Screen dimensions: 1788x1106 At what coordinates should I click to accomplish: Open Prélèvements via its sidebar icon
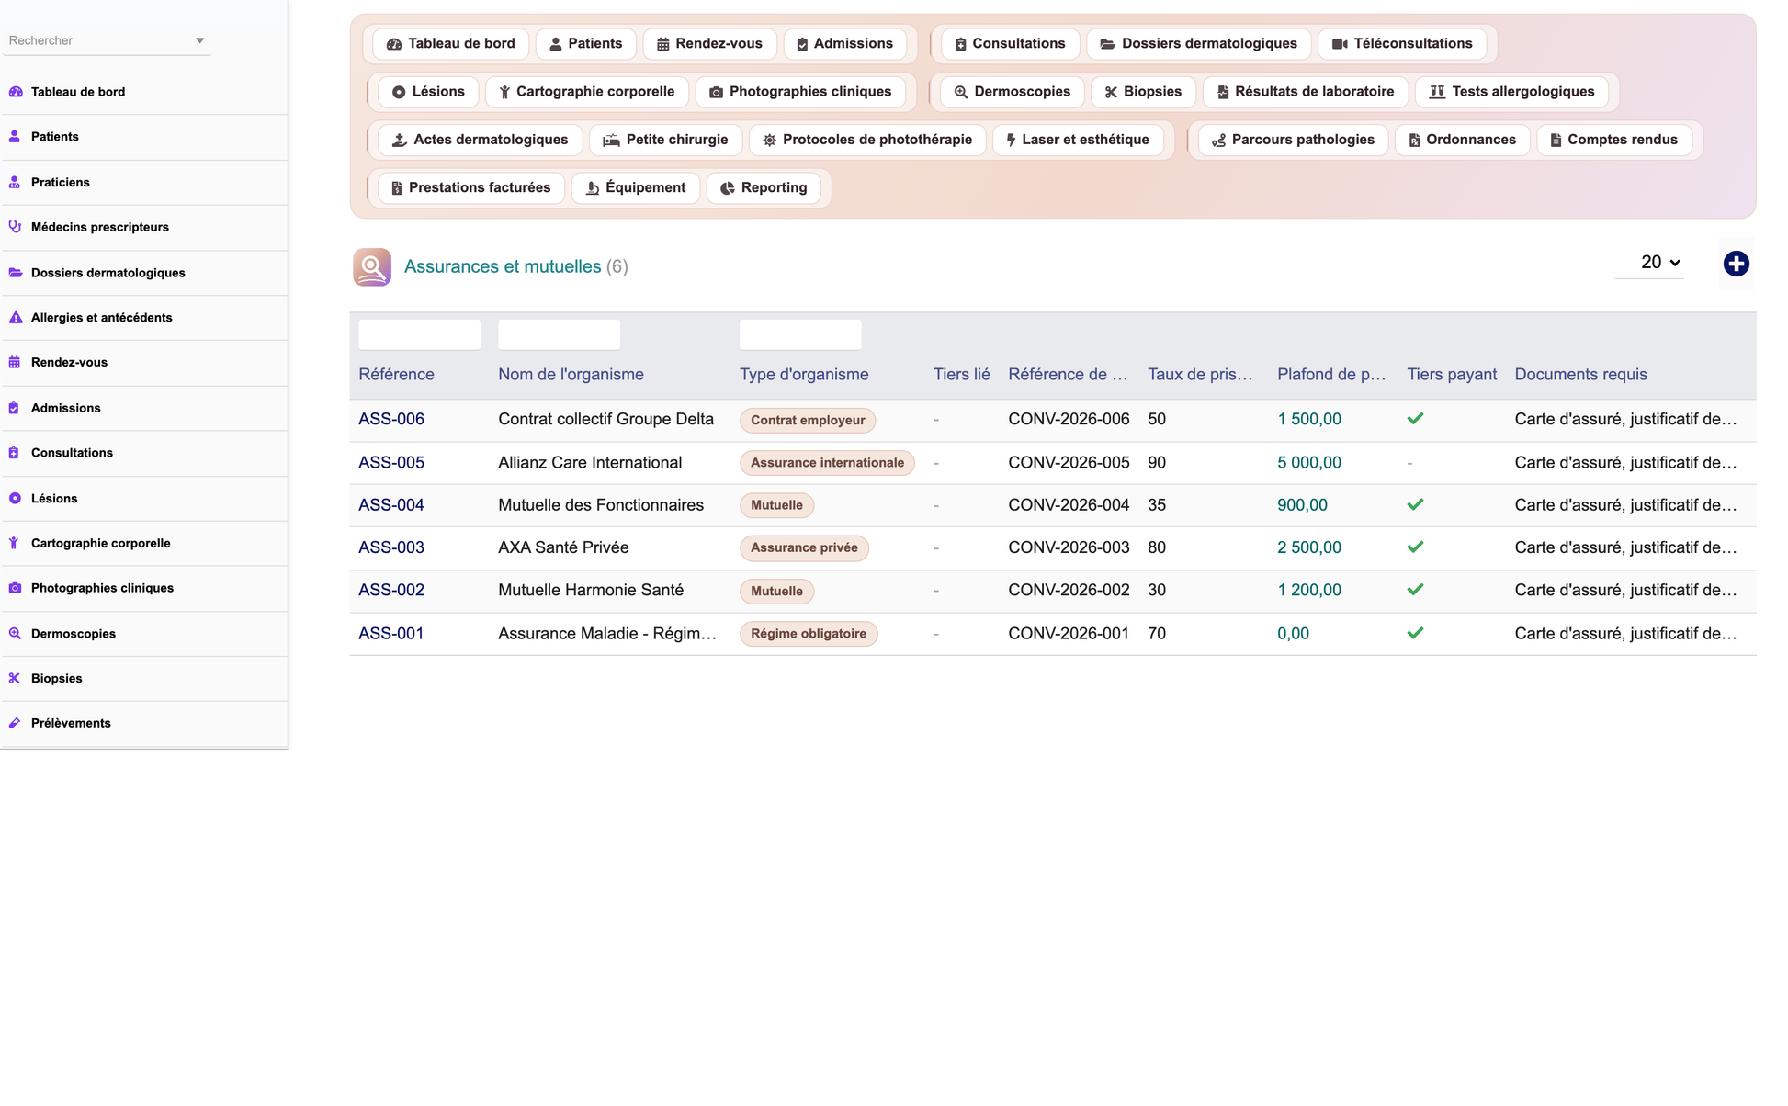click(15, 723)
